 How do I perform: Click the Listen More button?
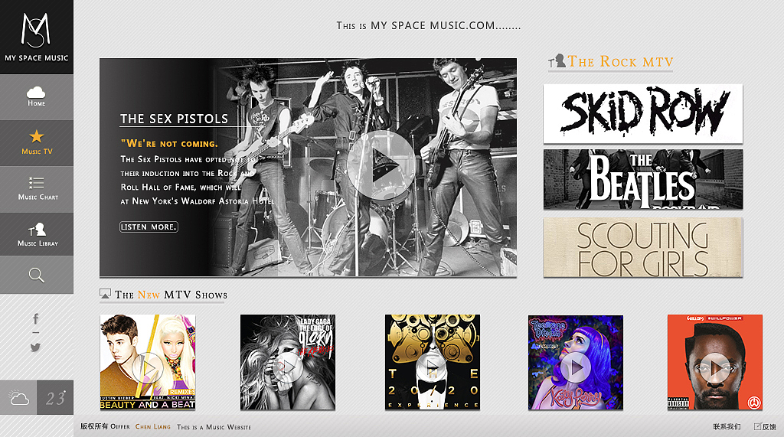pos(149,227)
